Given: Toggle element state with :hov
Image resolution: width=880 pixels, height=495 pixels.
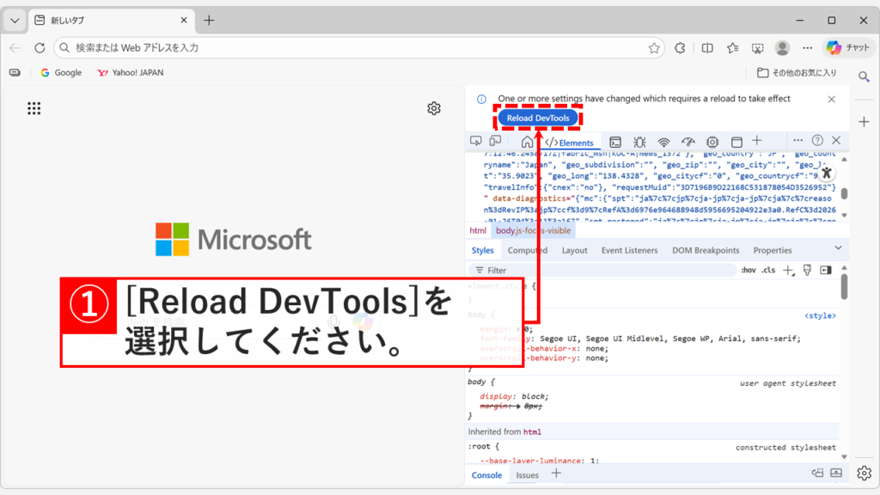Looking at the screenshot, I should pos(749,270).
